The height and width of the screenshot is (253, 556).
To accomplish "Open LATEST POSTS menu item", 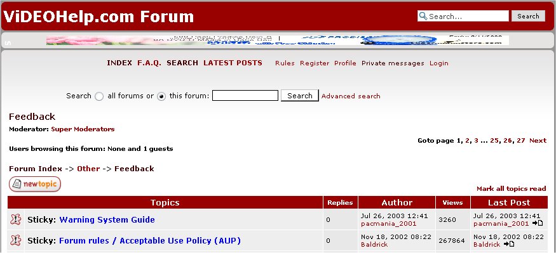I will [x=233, y=63].
